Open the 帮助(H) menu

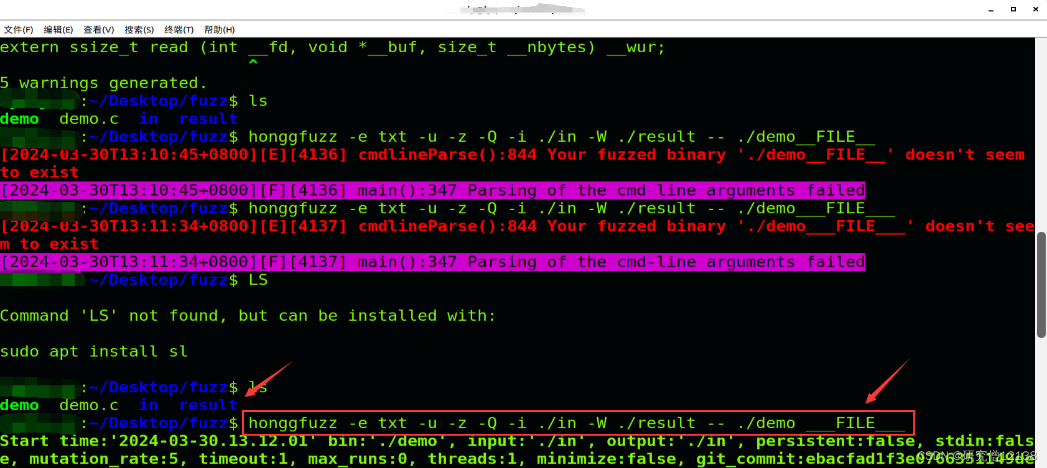(x=220, y=30)
